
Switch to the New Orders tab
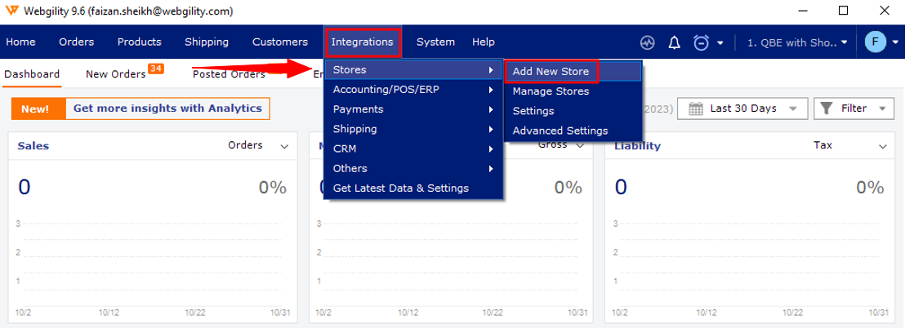(116, 74)
